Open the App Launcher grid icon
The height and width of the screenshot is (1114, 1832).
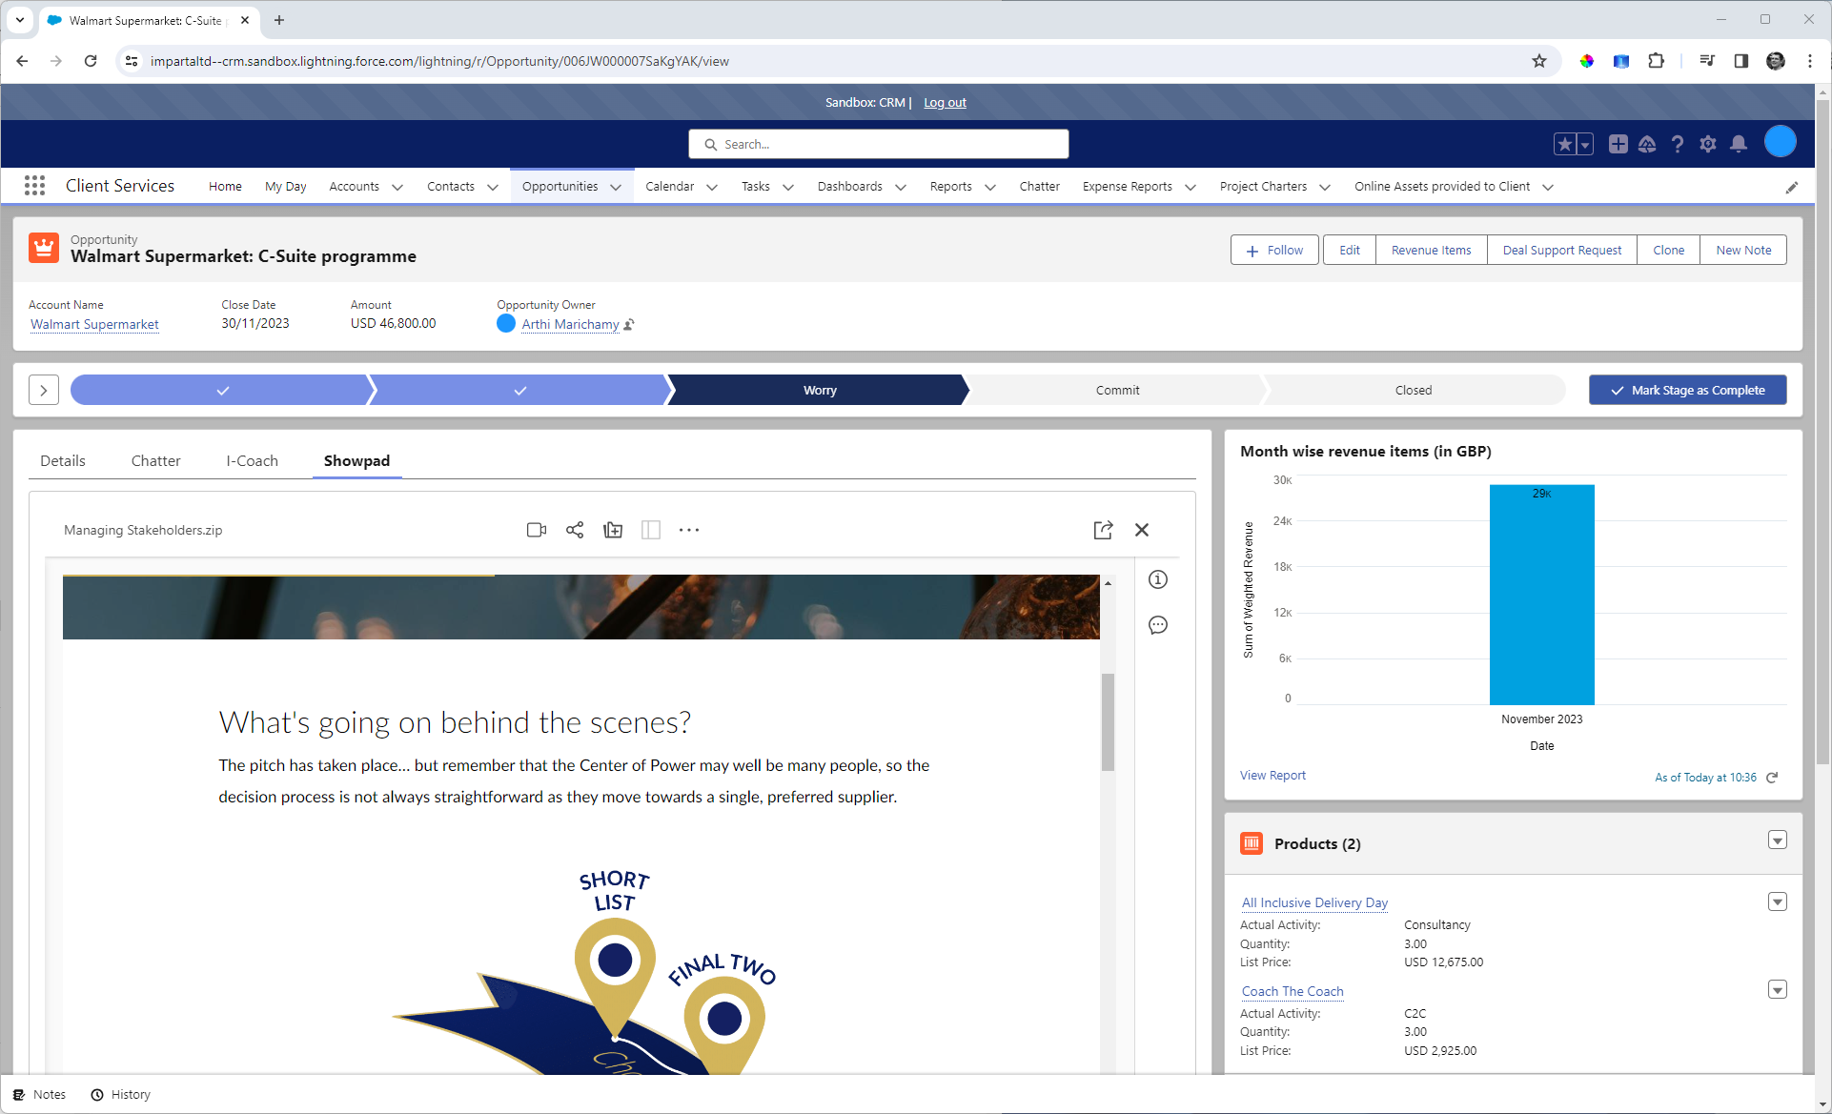(x=34, y=186)
